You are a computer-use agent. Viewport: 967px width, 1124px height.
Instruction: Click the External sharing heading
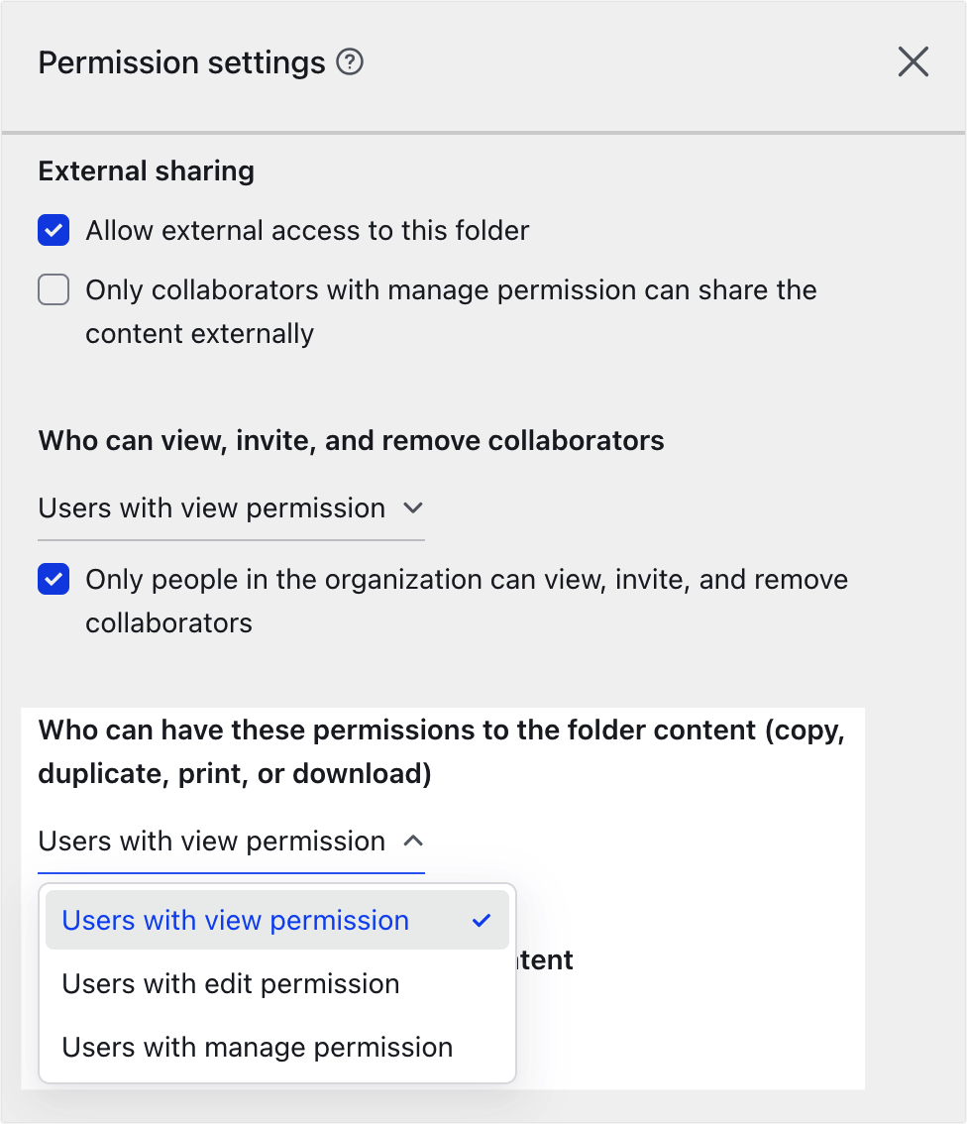(x=146, y=171)
